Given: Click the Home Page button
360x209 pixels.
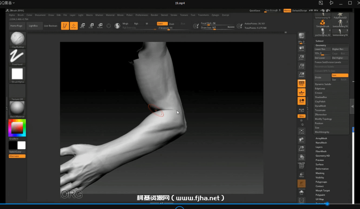Looking at the screenshot, I should tap(16, 26).
